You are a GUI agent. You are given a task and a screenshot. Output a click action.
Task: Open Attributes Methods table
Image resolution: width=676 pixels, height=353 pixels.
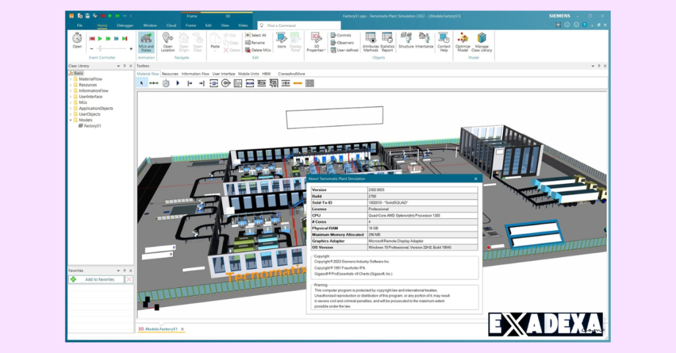point(370,42)
